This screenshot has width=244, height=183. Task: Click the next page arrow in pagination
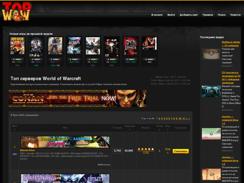(187, 119)
